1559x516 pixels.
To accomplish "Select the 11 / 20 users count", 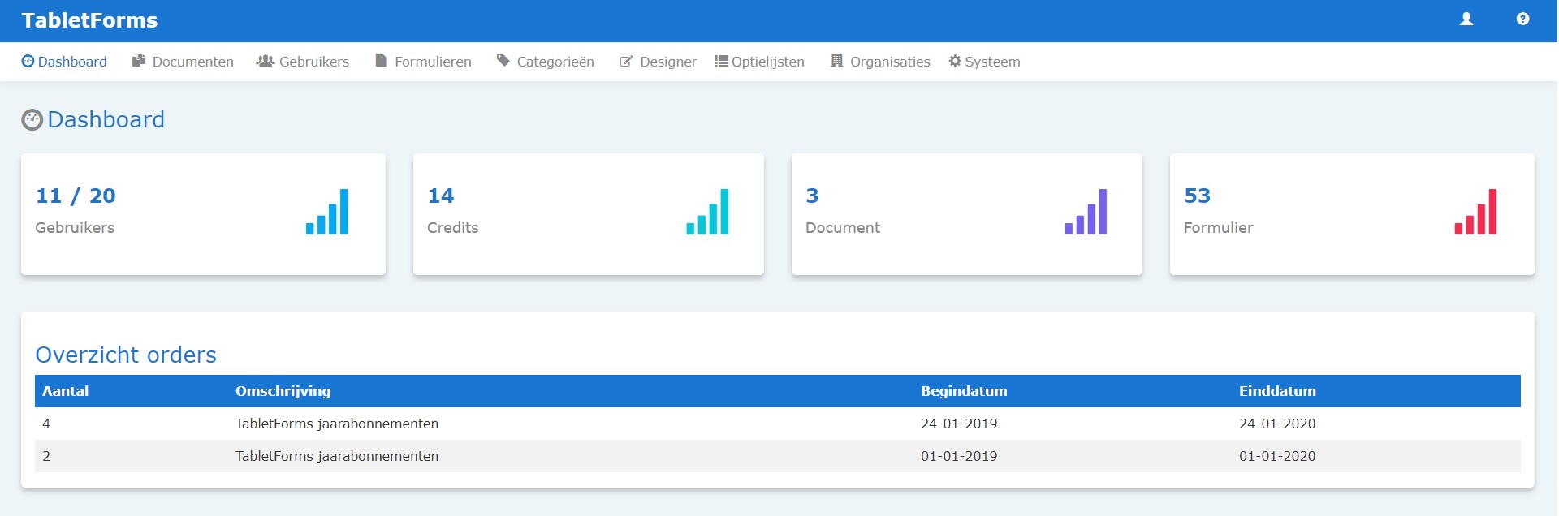I will (76, 196).
